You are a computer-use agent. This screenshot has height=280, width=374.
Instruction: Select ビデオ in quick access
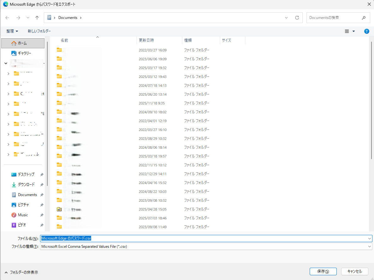pos(22,225)
